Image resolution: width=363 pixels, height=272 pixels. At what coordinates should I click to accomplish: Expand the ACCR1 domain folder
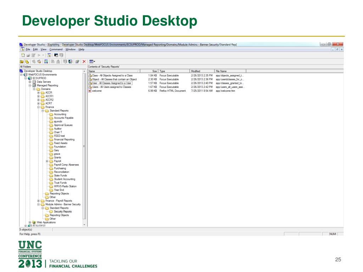click(38, 96)
